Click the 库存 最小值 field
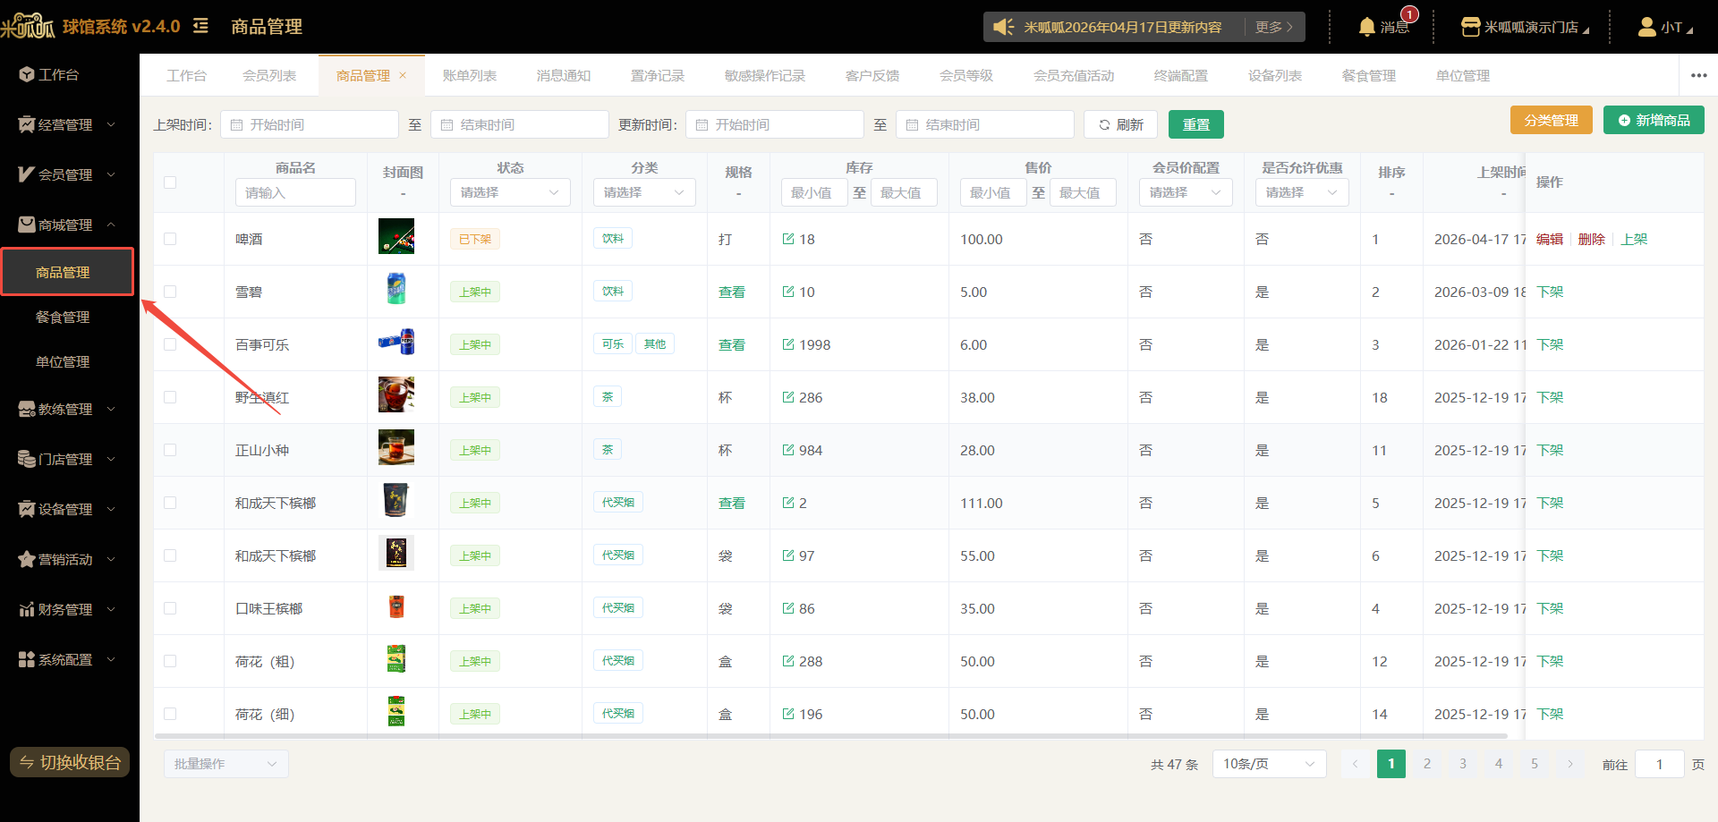Viewport: 1718px width, 822px height. [814, 192]
